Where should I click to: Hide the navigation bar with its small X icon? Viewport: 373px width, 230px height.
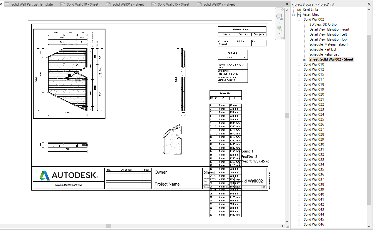pyautogui.click(x=283, y=9)
